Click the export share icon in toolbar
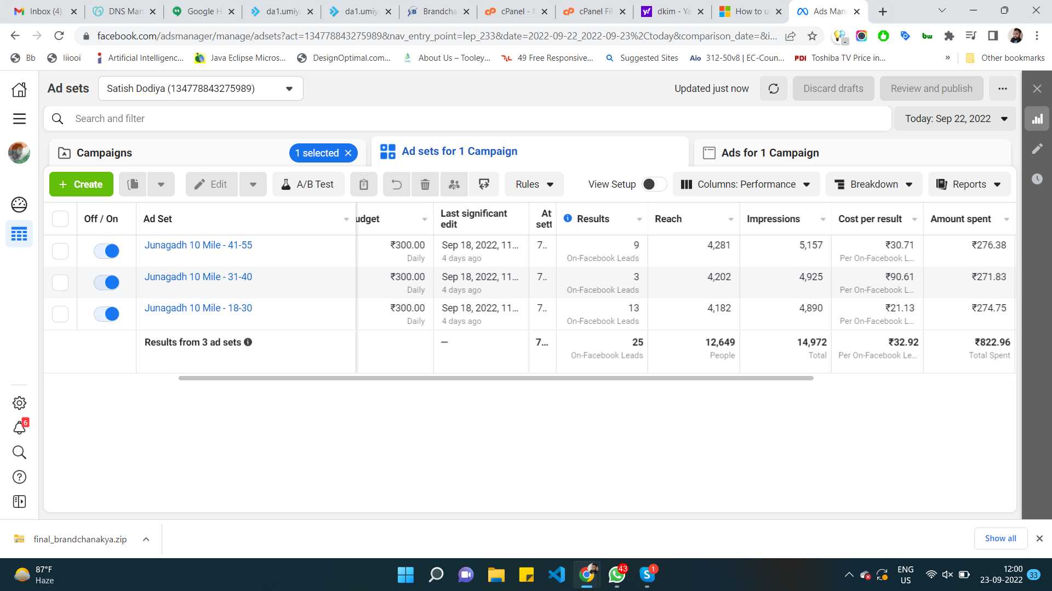This screenshot has width=1052, height=591. (x=484, y=184)
